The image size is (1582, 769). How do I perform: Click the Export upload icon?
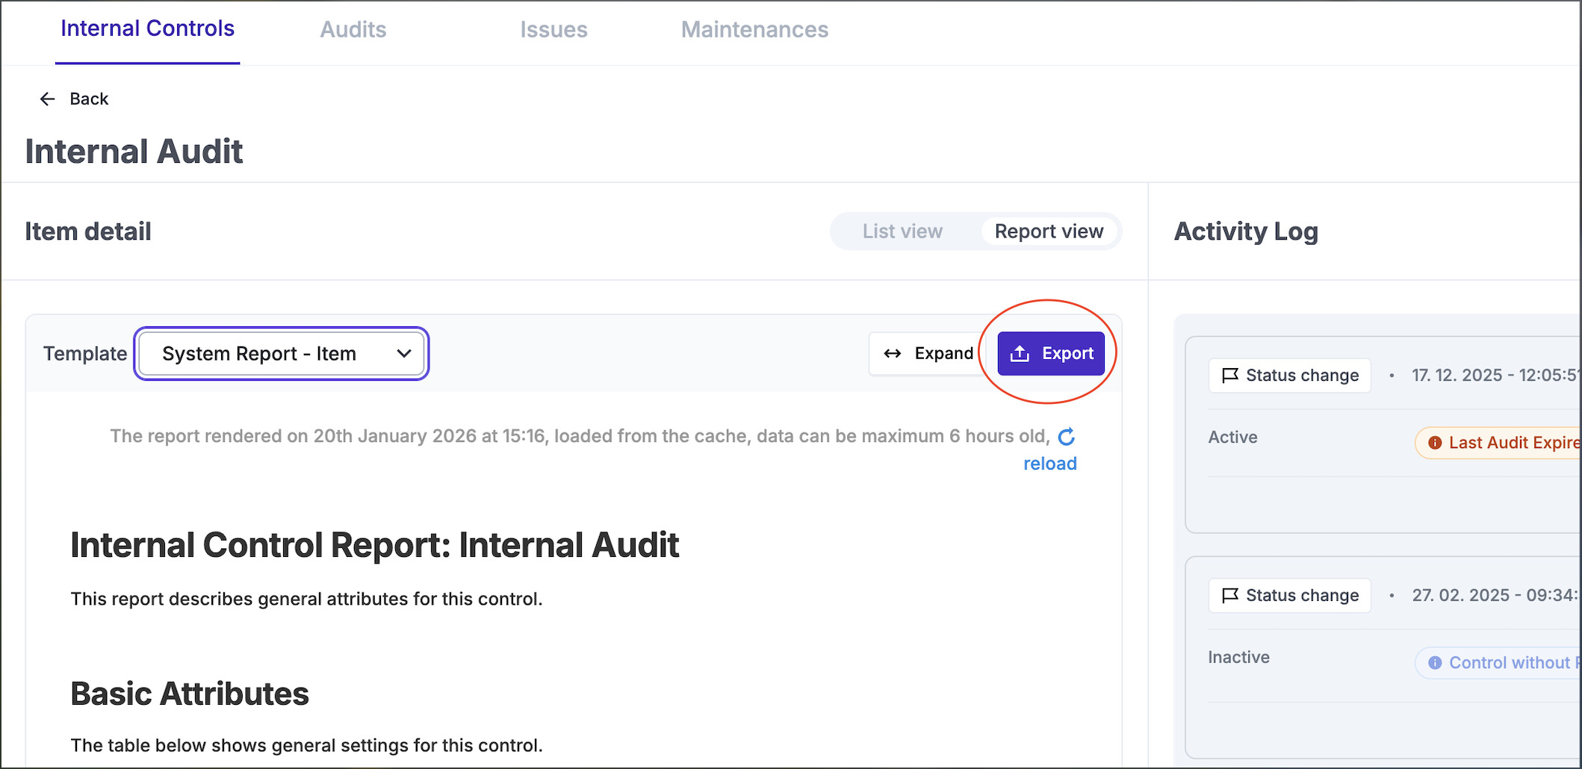pyautogui.click(x=1020, y=354)
